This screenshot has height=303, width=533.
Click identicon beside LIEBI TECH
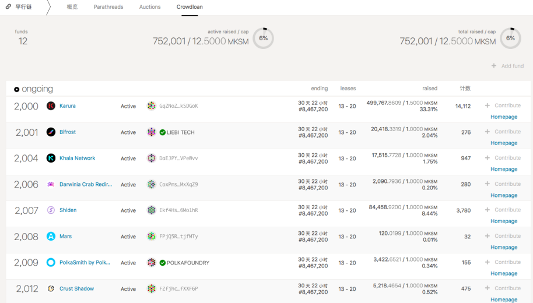tap(152, 132)
